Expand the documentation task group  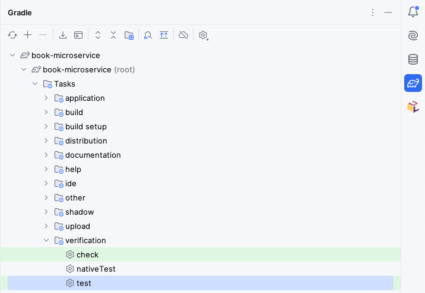46,155
